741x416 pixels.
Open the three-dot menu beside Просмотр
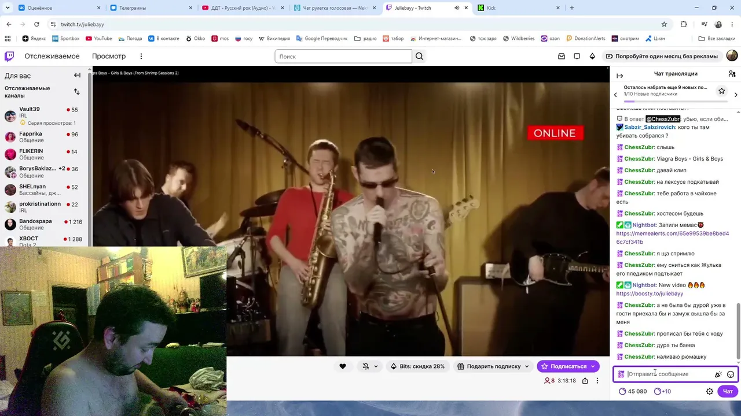click(x=141, y=57)
